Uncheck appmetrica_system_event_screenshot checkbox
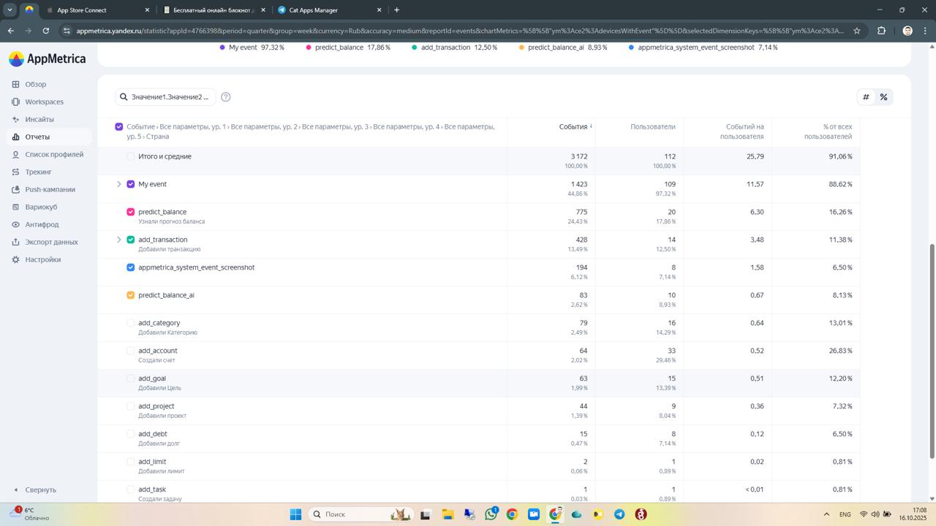Image resolution: width=936 pixels, height=526 pixels. 131,267
